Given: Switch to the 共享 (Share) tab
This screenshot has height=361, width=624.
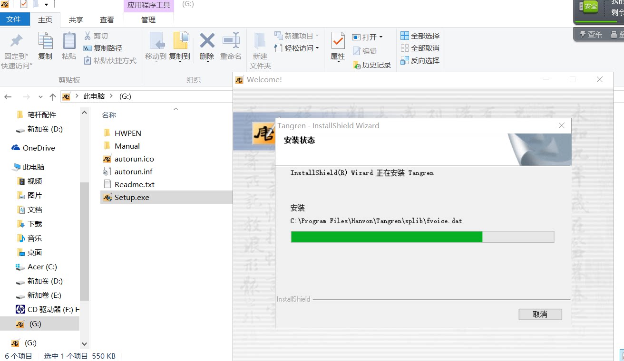Looking at the screenshot, I should tap(76, 19).
